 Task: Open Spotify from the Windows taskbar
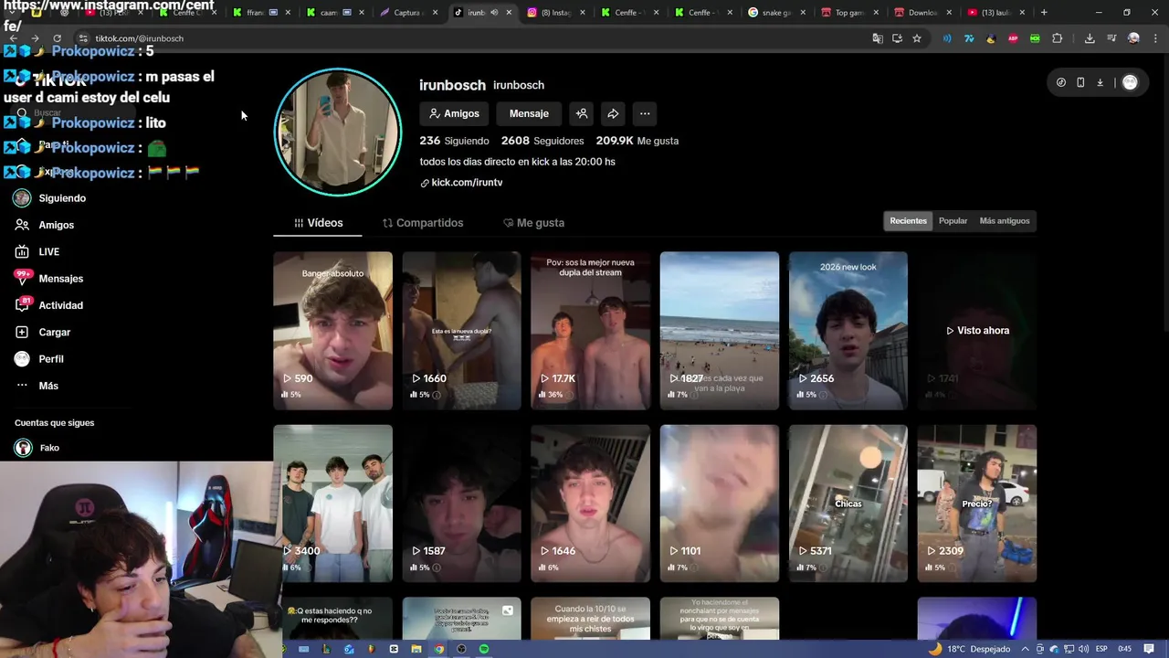(x=484, y=649)
